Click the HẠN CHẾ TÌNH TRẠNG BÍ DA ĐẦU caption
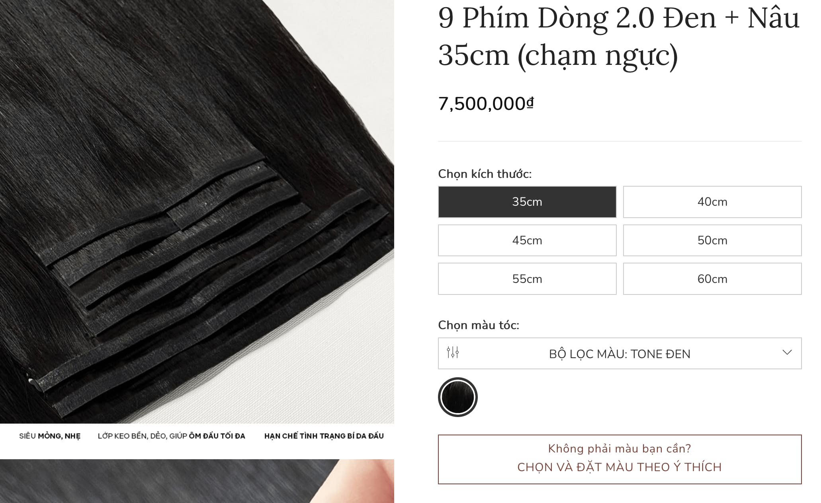The height and width of the screenshot is (503, 821). click(x=324, y=436)
